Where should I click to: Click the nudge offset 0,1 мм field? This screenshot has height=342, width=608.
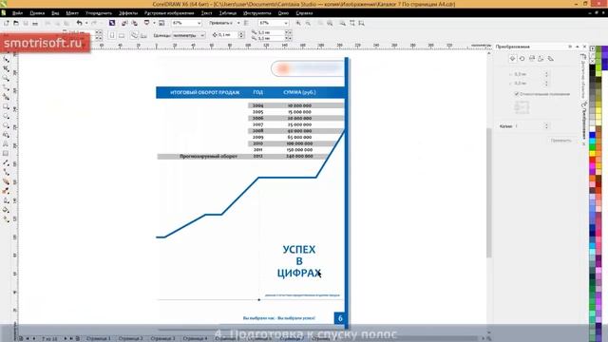228,35
